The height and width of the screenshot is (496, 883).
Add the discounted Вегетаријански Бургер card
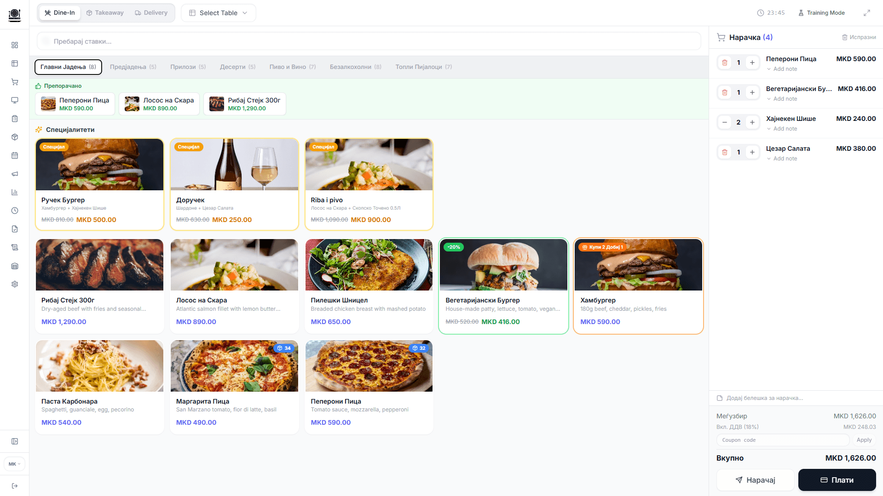tap(503, 286)
